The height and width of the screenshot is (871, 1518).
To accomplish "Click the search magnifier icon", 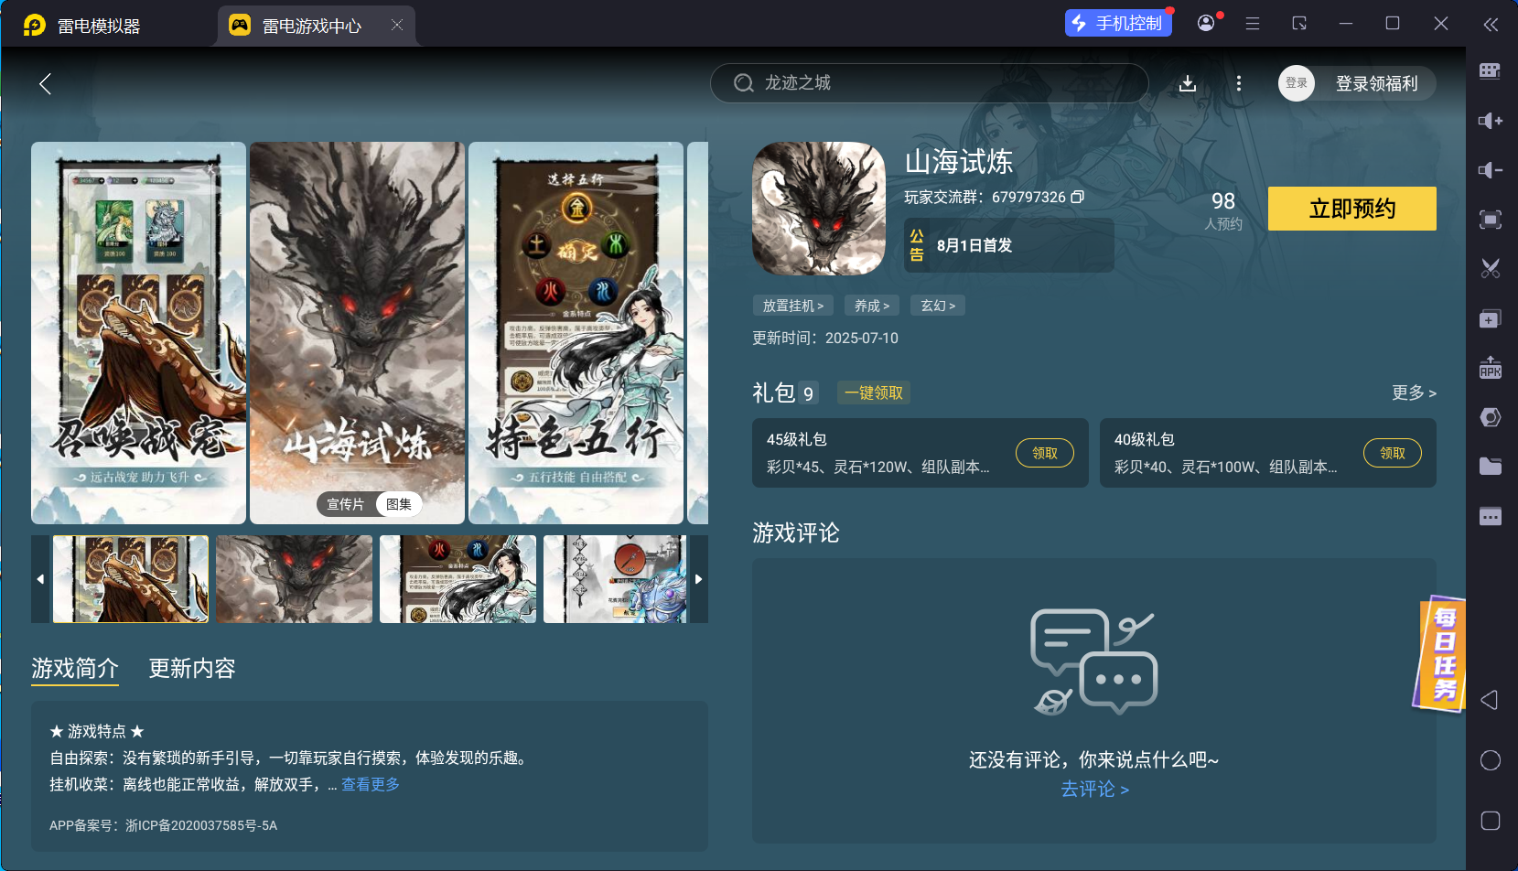I will coord(744,83).
